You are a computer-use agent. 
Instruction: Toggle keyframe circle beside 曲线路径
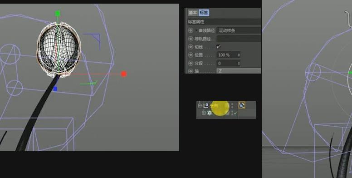[191, 30]
